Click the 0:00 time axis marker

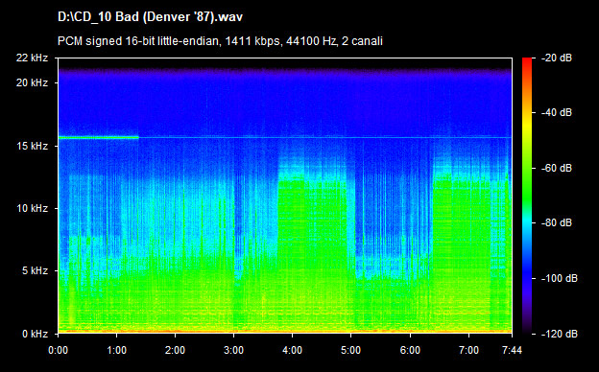tap(58, 350)
